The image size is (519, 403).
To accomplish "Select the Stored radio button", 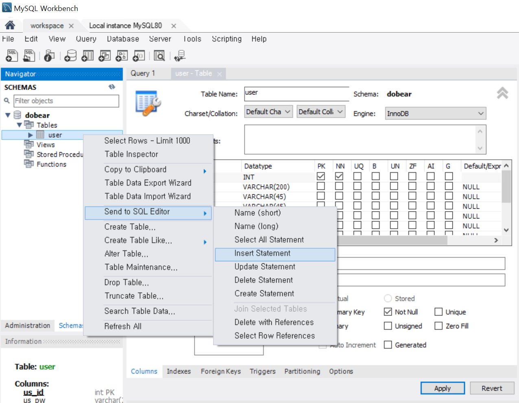I will coord(388,298).
